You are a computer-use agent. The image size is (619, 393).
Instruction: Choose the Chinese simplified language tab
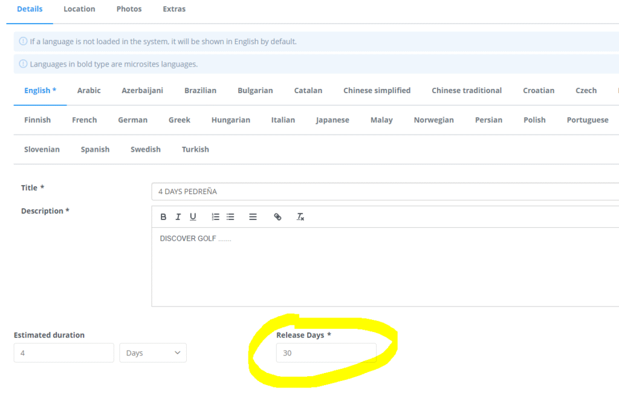pos(377,91)
